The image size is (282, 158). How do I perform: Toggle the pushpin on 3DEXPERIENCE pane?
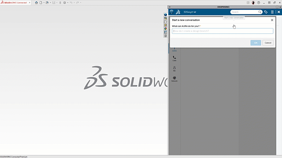click(x=280, y=7)
